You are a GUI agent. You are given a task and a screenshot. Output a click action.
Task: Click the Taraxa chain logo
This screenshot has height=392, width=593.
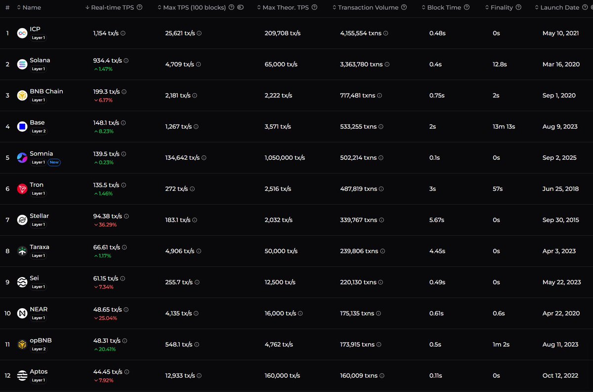point(22,250)
